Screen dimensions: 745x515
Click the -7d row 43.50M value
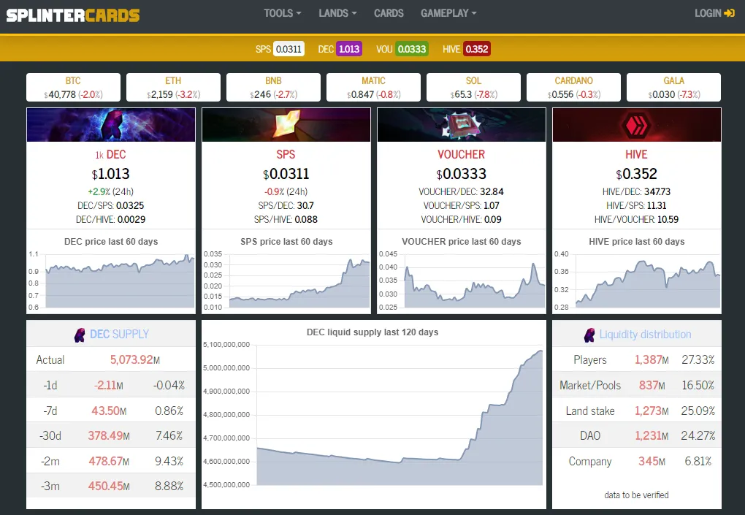pos(109,411)
